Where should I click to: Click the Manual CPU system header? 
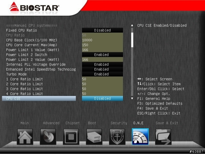pyautogui.click(x=32, y=25)
